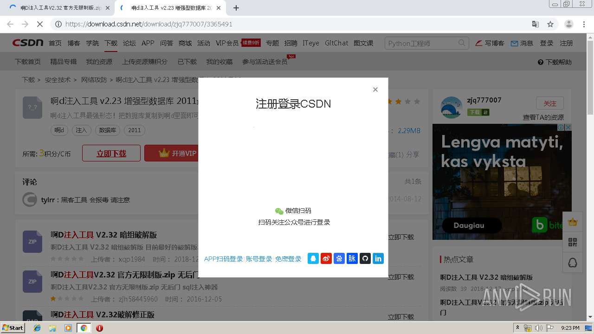Viewport: 594px width, 334px height.
Task: Bookmark this page star icon
Action: pos(550,24)
